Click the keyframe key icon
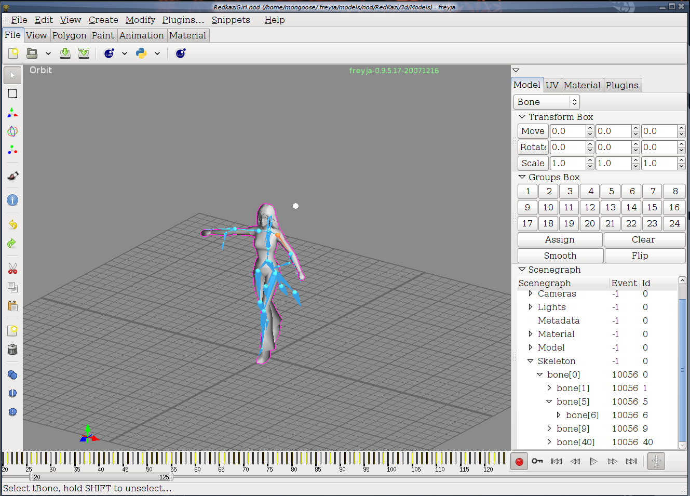This screenshot has height=496, width=690. 537,461
